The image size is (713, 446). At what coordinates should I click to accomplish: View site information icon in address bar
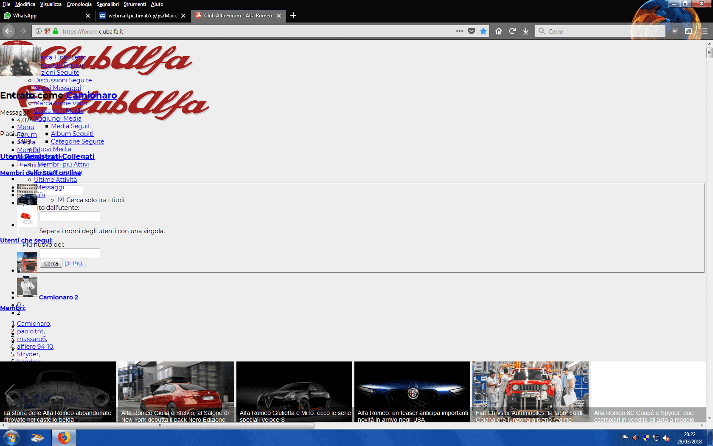pos(39,31)
